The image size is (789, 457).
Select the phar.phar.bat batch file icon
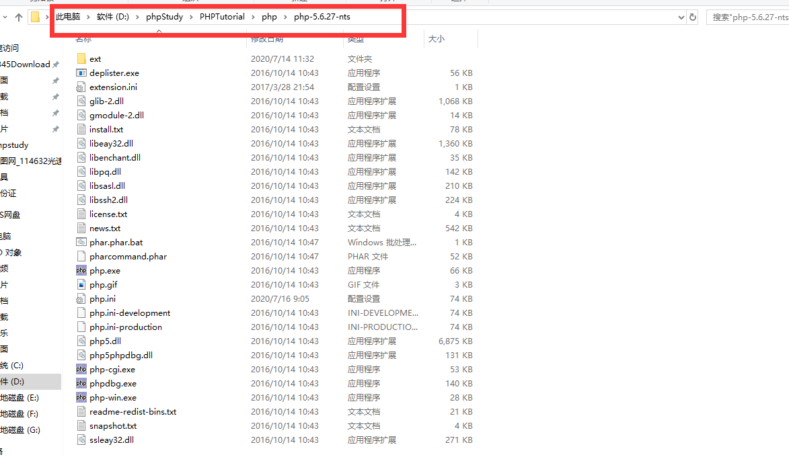81,242
